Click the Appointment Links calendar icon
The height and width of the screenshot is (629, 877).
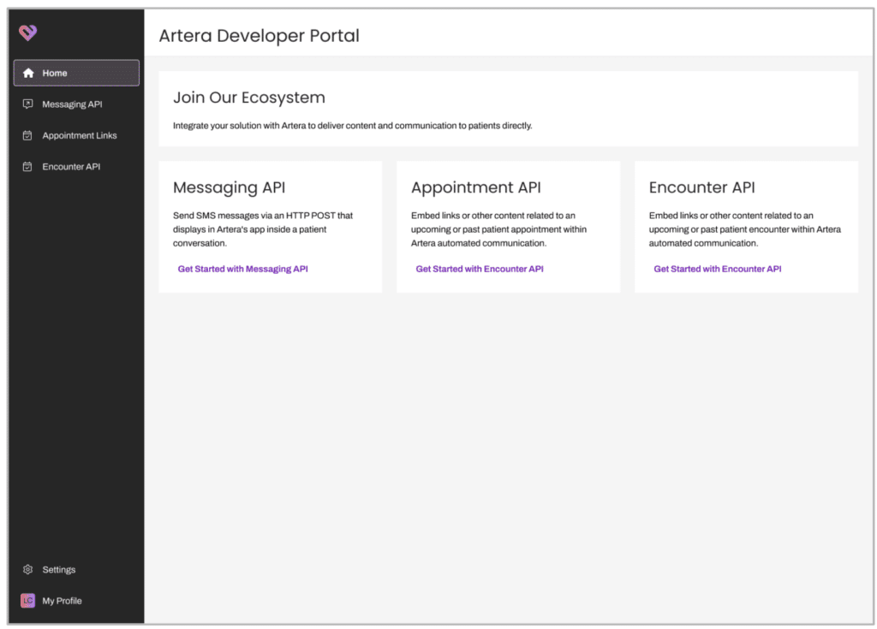(27, 135)
